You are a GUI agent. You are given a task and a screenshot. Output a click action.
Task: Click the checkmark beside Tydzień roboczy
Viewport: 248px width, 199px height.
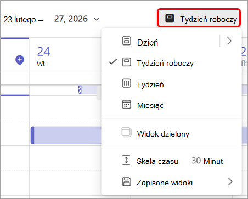pos(113,62)
